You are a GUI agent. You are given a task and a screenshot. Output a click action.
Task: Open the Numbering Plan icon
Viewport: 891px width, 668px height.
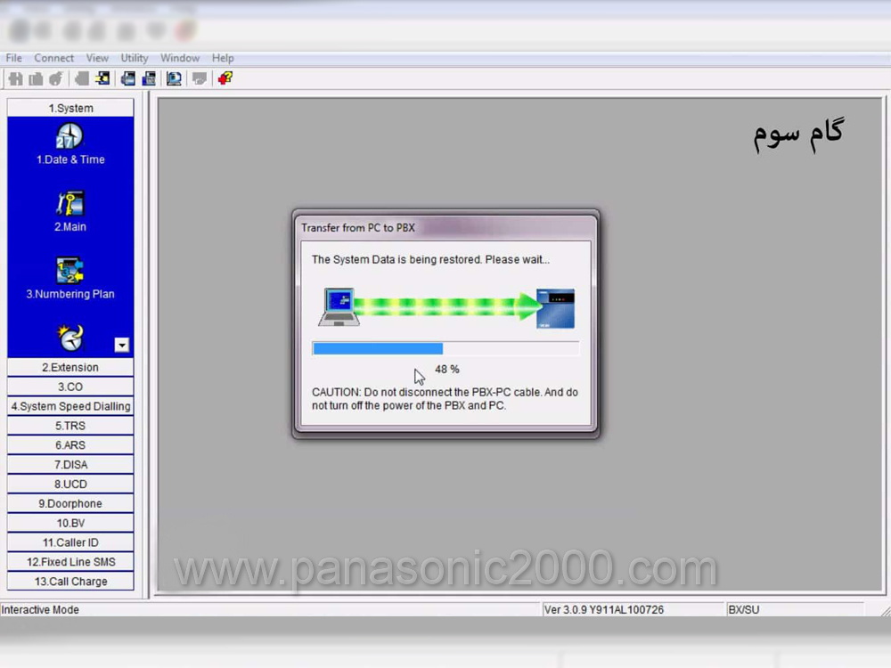pos(69,271)
